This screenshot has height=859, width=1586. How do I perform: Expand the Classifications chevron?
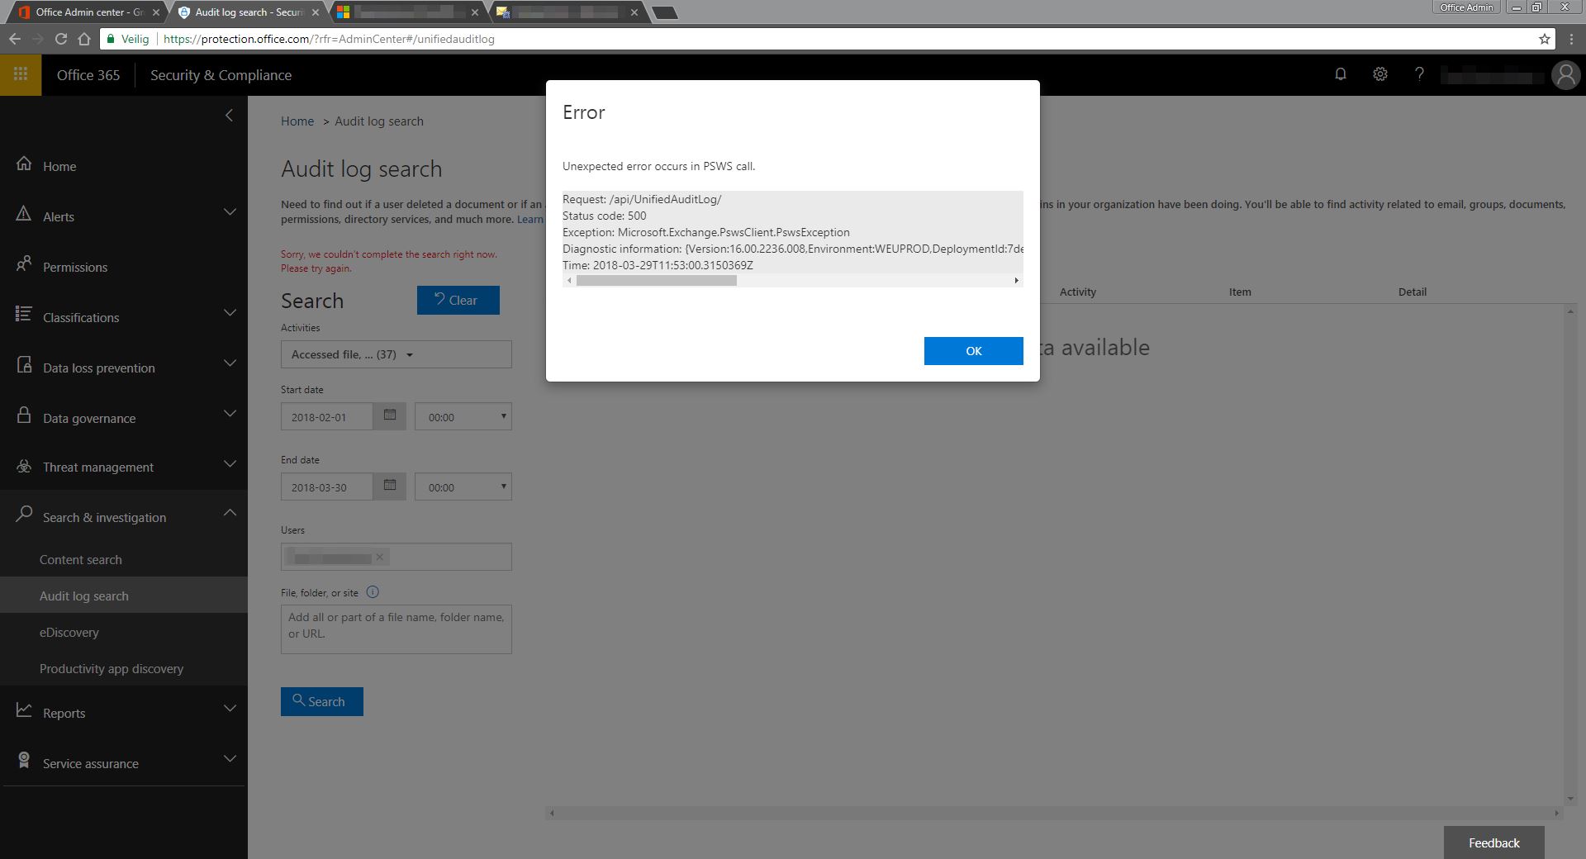[x=230, y=313]
